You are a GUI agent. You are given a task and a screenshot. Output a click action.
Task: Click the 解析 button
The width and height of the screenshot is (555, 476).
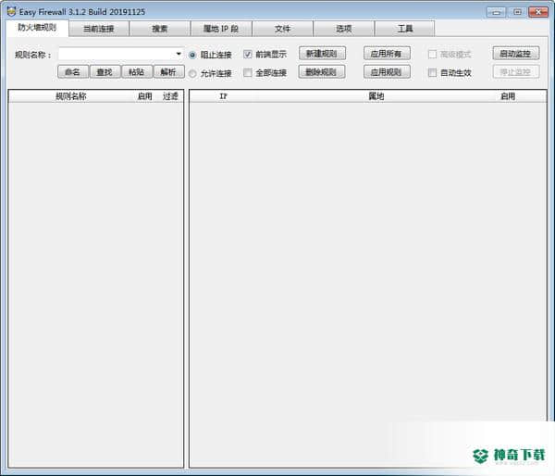[x=169, y=72]
